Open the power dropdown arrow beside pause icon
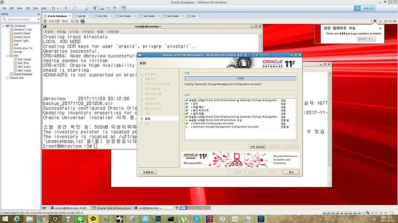Screen dimensions: 398x223 57,8
